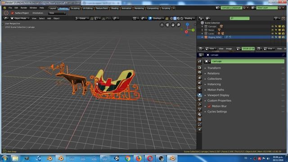Hide Rigging_RENO in viewport
This screenshot has width=288, height=162.
272,37
